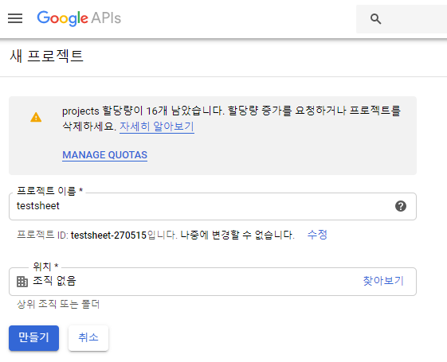Click the organization building icon
Viewport: 447px width, 362px height.
point(22,282)
